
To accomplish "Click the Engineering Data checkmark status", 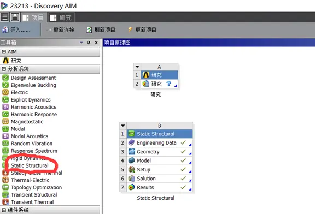I will 183,142.
